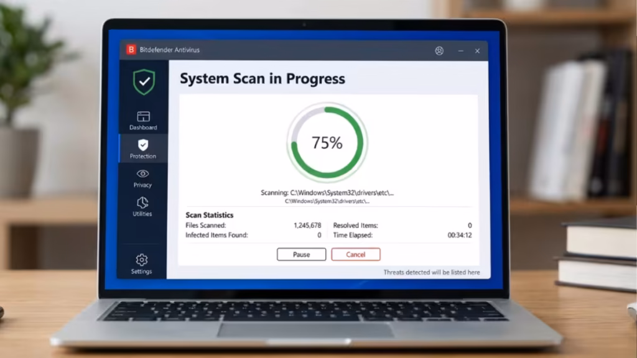
Task: Click the 75% circular progress indicator
Action: (x=327, y=142)
